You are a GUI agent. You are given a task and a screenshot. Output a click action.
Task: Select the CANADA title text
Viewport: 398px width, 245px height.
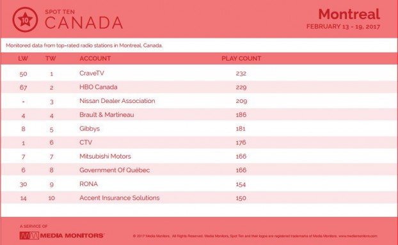click(x=84, y=22)
